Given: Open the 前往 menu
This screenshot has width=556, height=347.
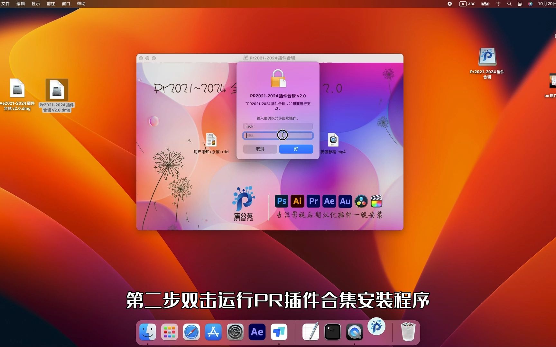Looking at the screenshot, I should pos(51,4).
